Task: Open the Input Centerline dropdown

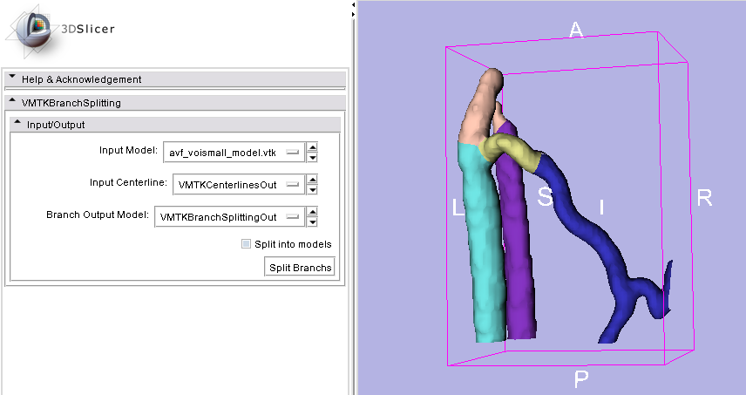Action: (x=239, y=185)
